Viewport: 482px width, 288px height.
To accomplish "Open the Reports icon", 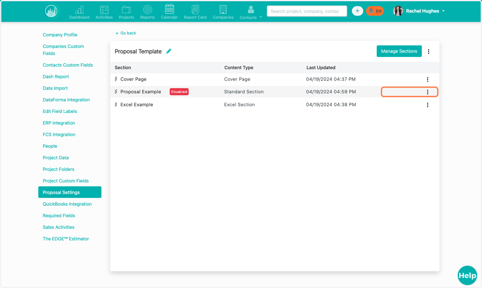I will (147, 12).
